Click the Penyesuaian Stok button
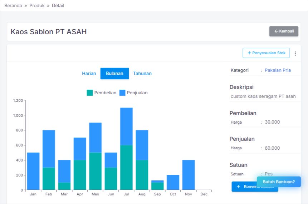Screen dimensions: 308x204 coord(266,53)
